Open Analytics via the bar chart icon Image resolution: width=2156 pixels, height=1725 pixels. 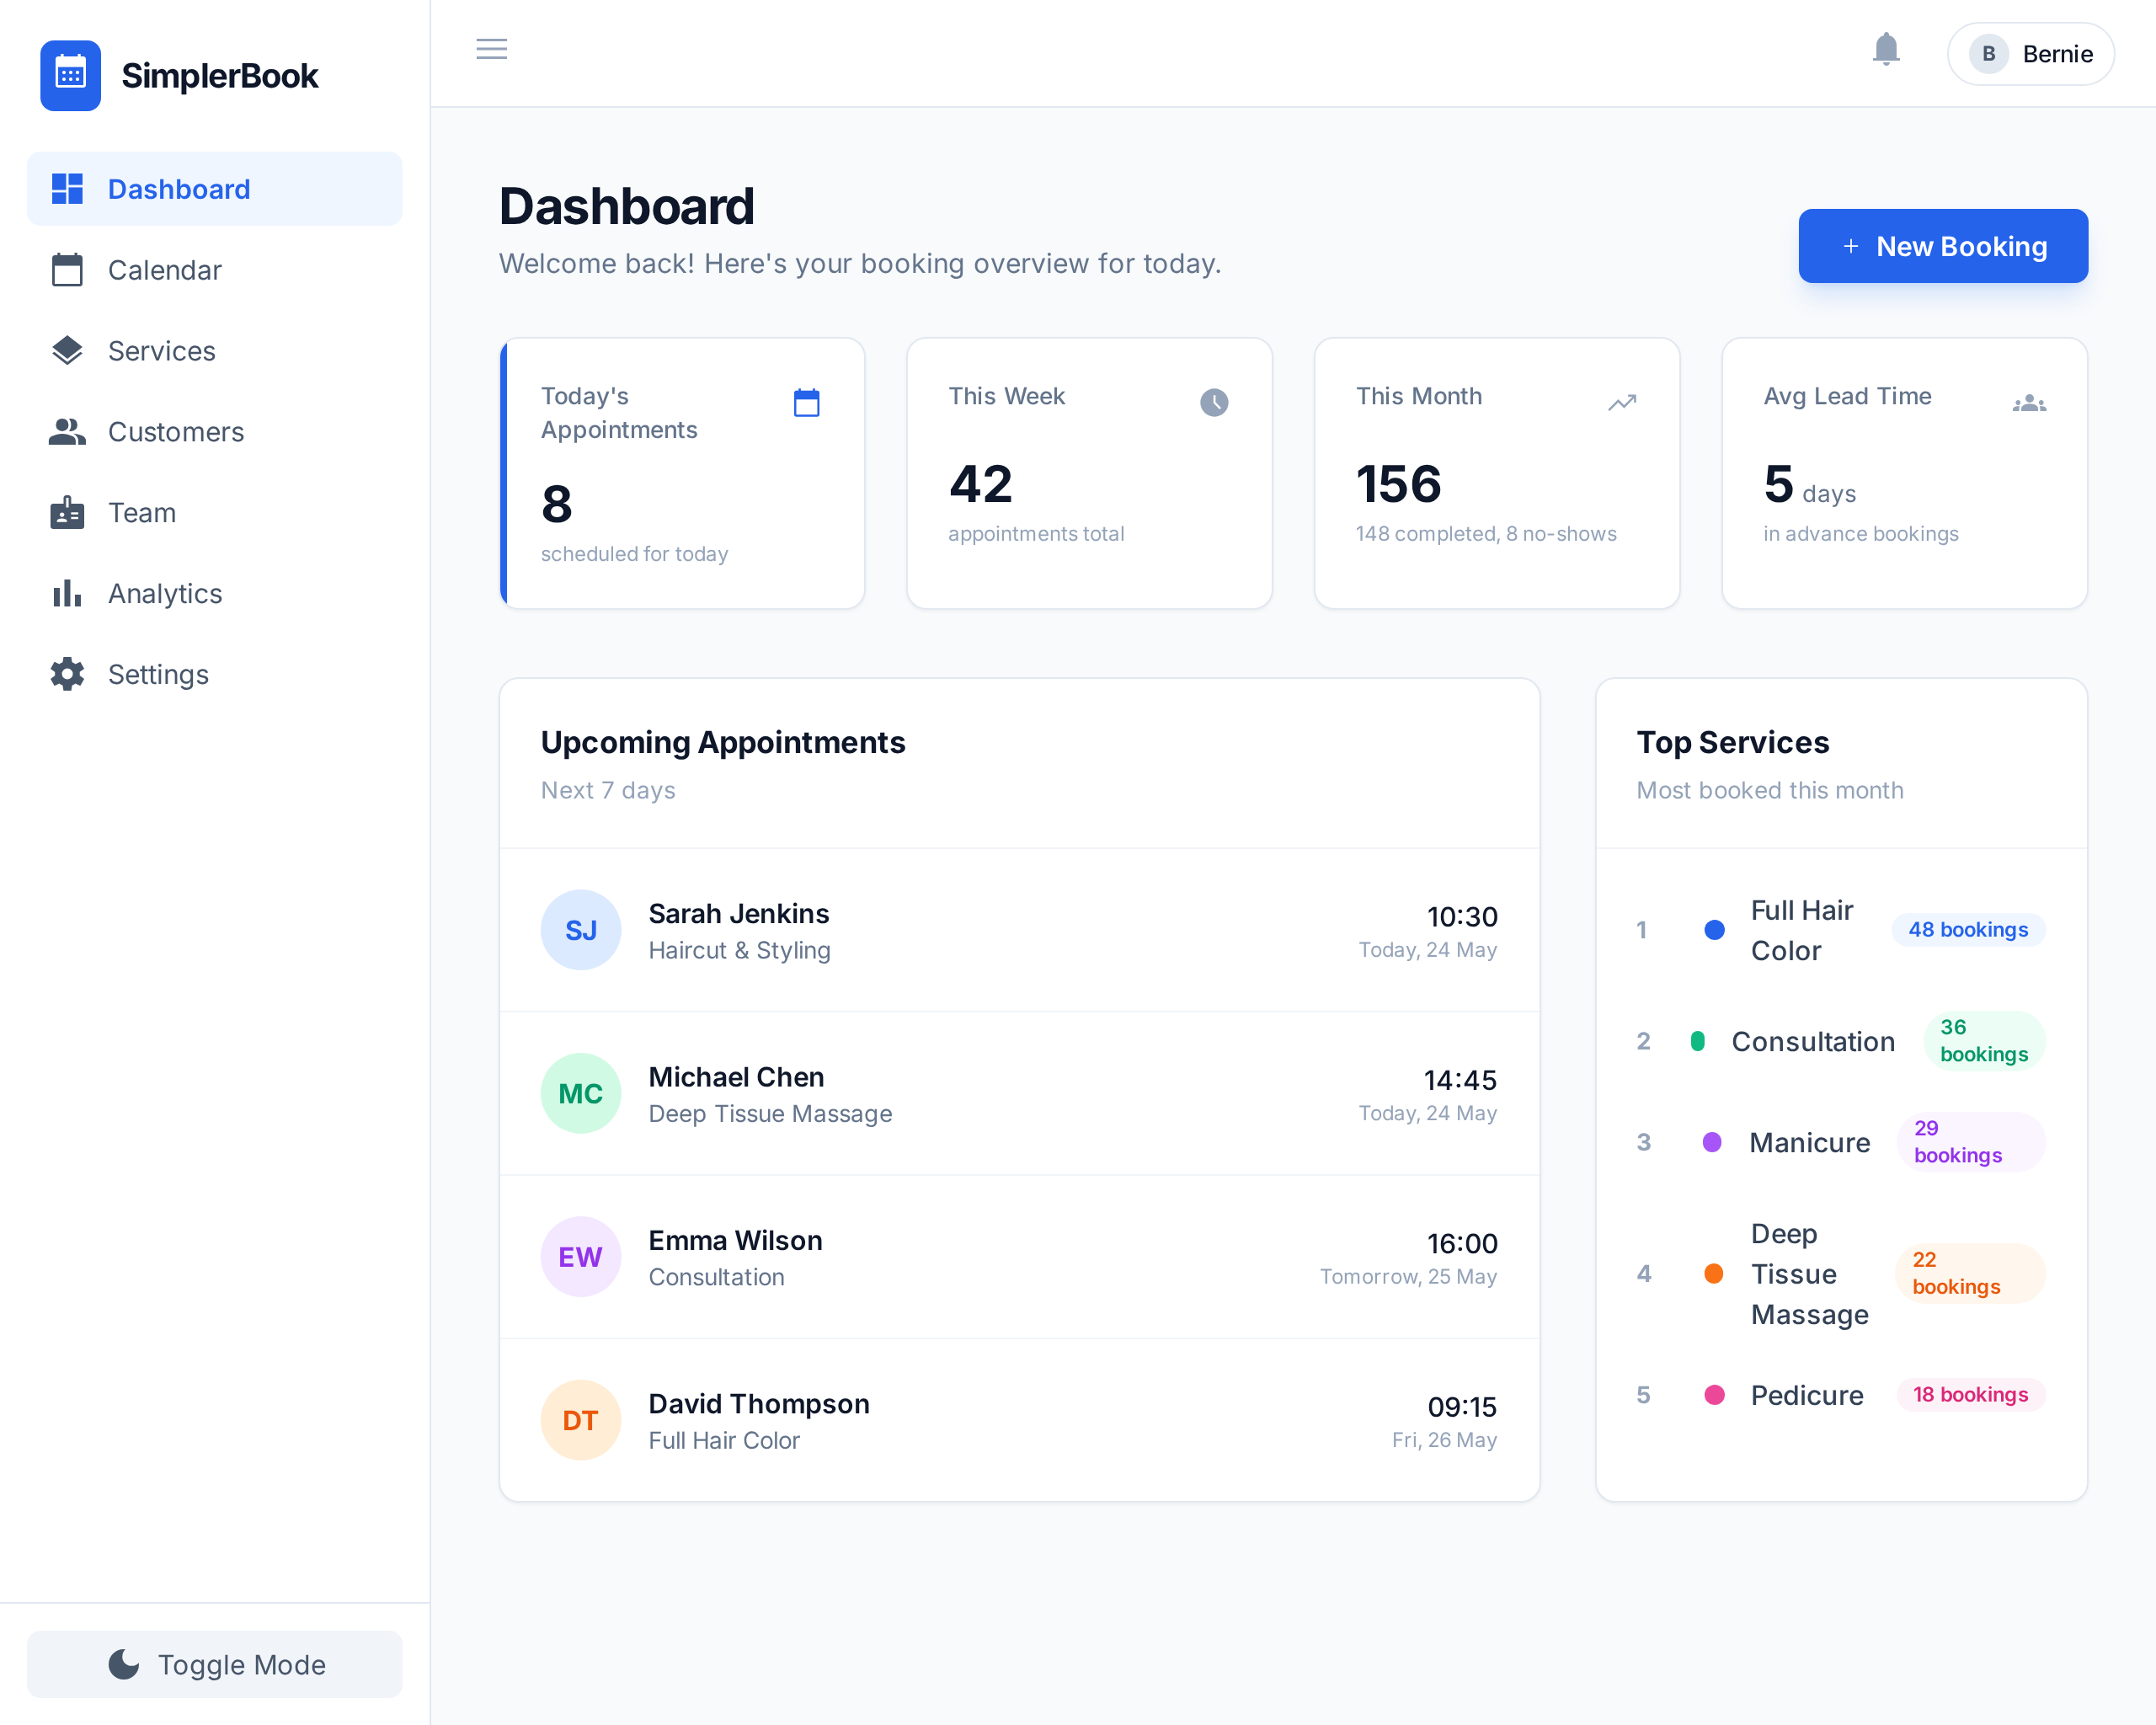click(67, 593)
